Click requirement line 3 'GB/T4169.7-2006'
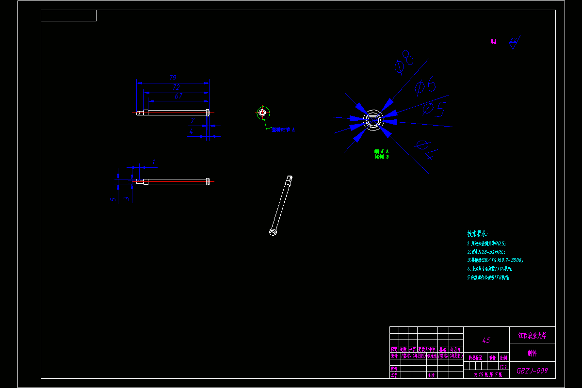The height and width of the screenshot is (388, 582). point(495,260)
